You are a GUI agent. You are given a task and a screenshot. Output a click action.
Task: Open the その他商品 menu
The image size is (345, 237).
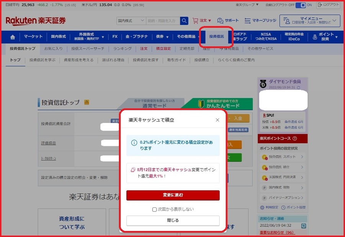point(186,36)
